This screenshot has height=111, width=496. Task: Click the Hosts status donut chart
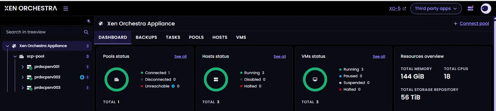tap(216, 79)
